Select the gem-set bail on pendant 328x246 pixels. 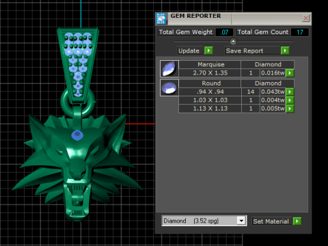click(x=78, y=66)
